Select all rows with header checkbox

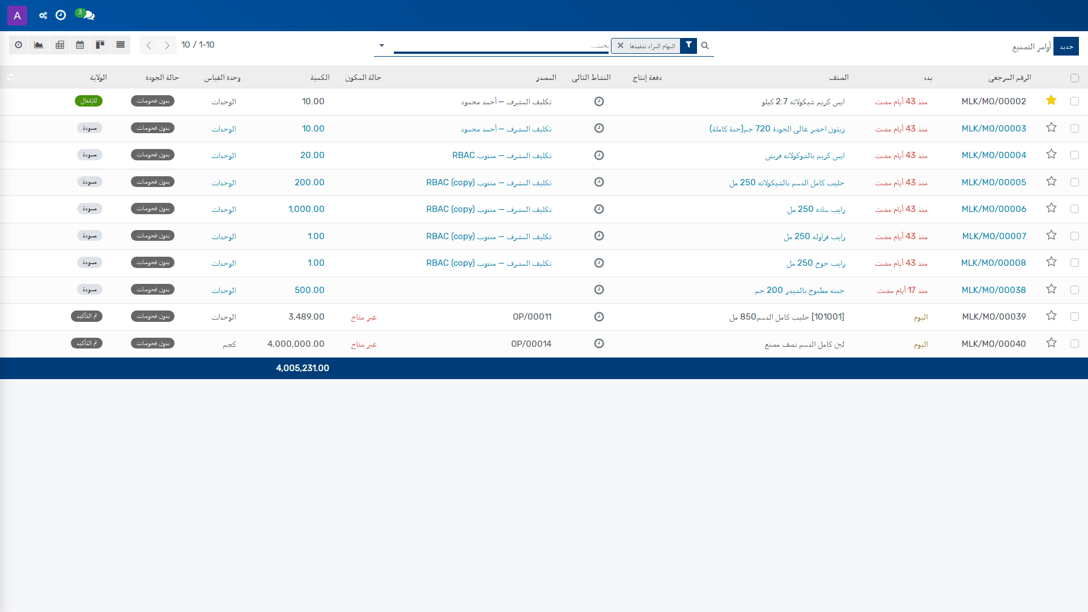click(1074, 78)
